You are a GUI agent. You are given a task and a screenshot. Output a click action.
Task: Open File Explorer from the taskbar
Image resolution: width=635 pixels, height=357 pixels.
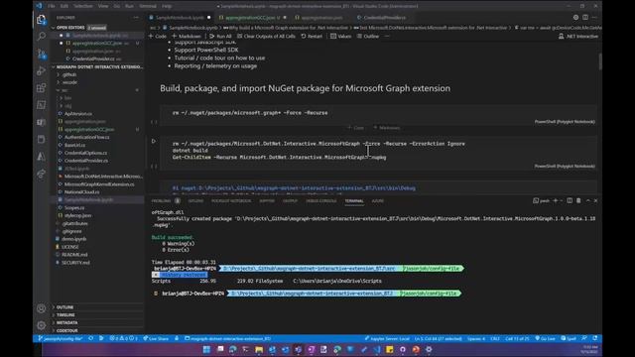tap(259, 349)
